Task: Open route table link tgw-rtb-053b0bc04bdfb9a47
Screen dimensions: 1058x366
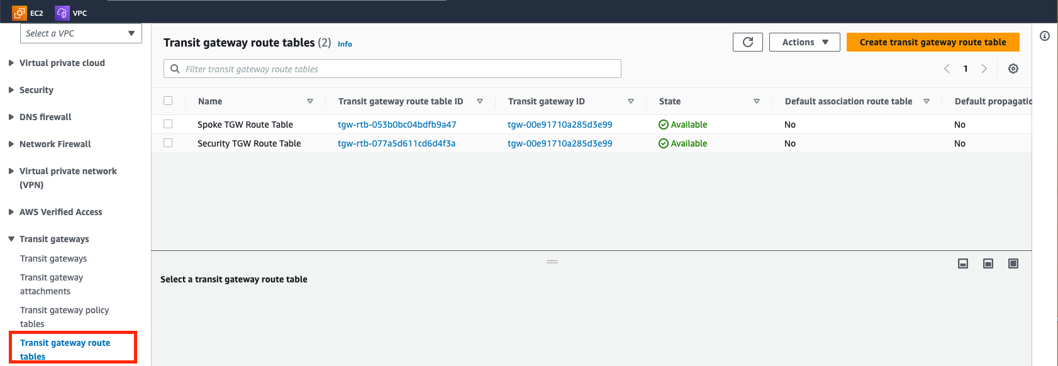Action: [397, 125]
